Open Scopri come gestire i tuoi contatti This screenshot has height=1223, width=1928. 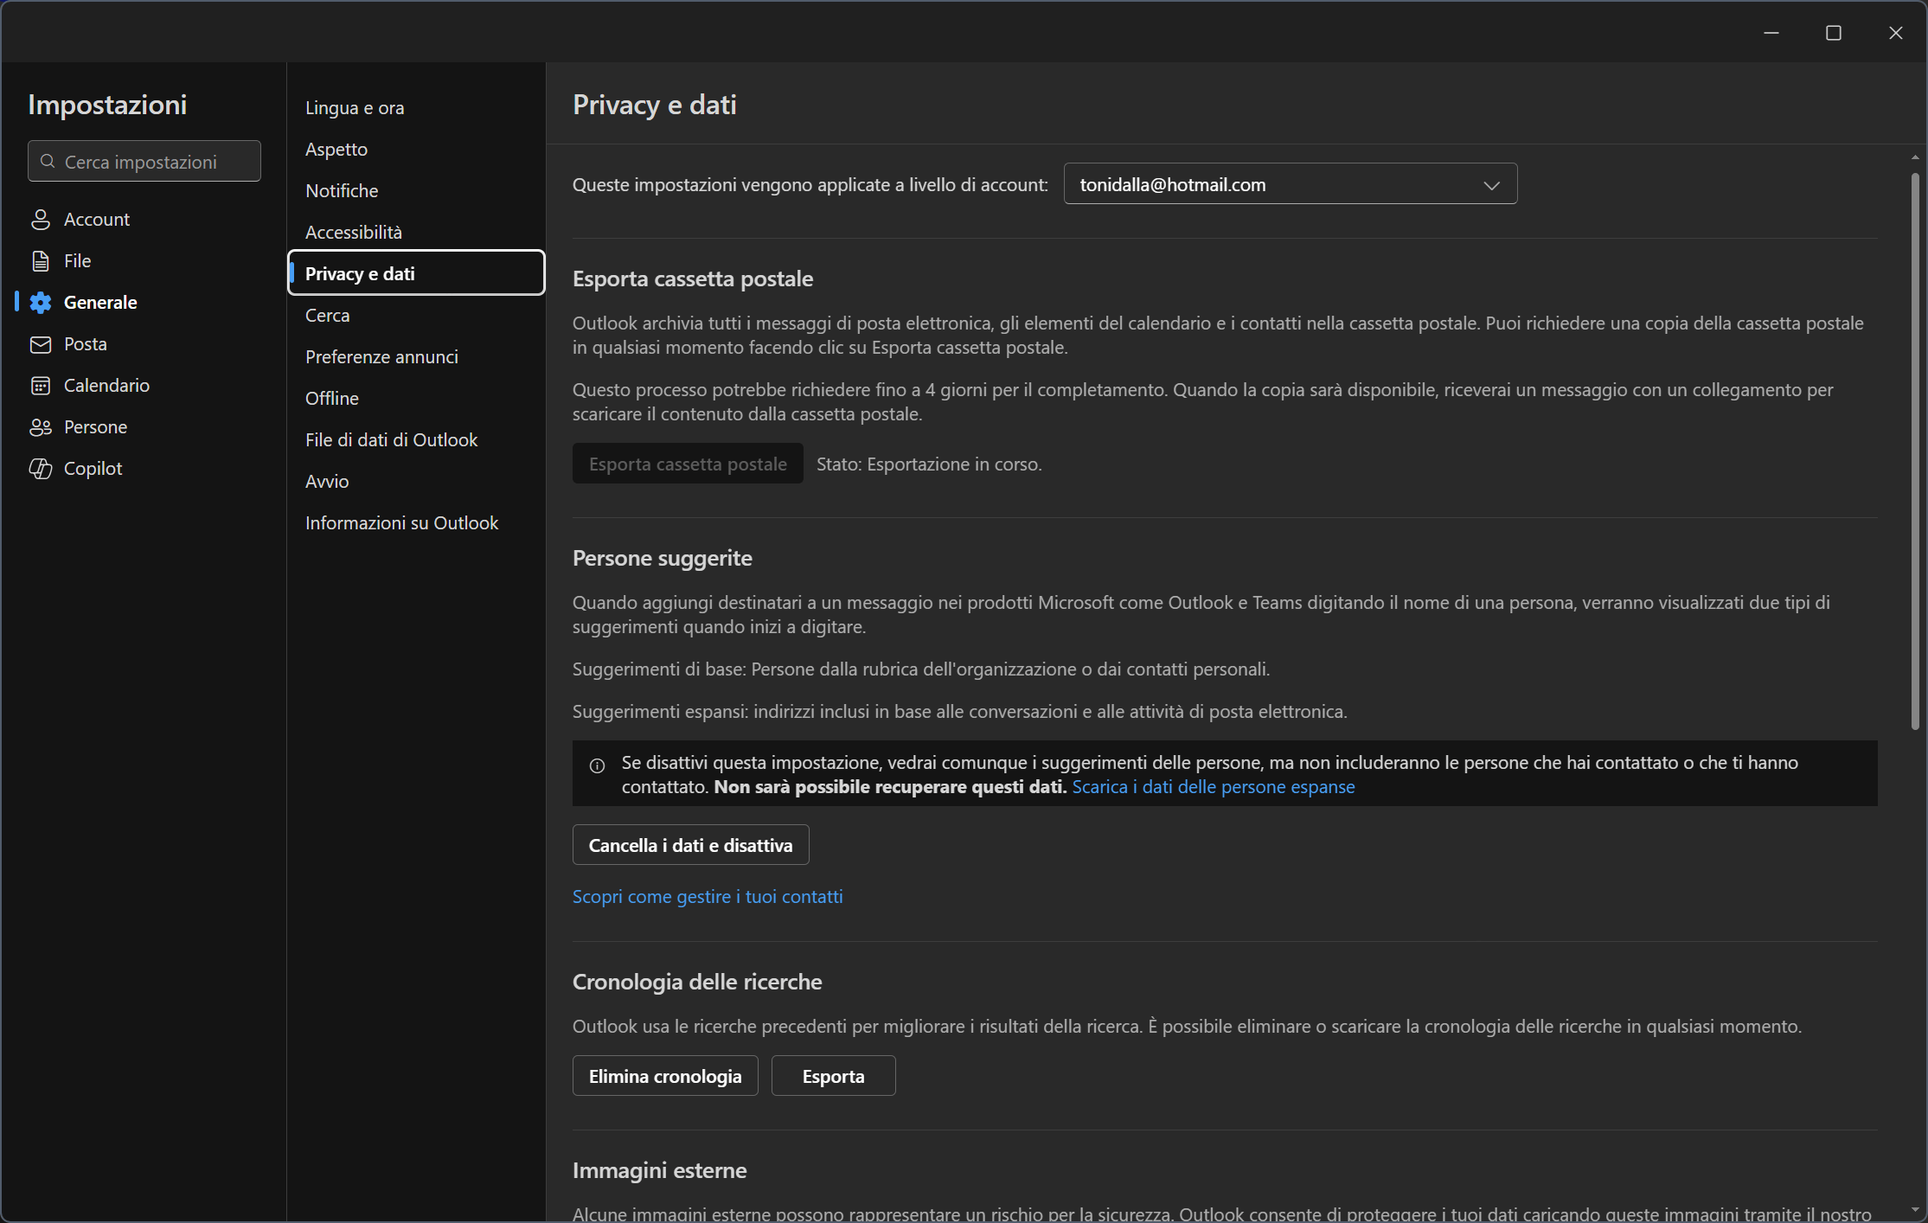pos(708,897)
